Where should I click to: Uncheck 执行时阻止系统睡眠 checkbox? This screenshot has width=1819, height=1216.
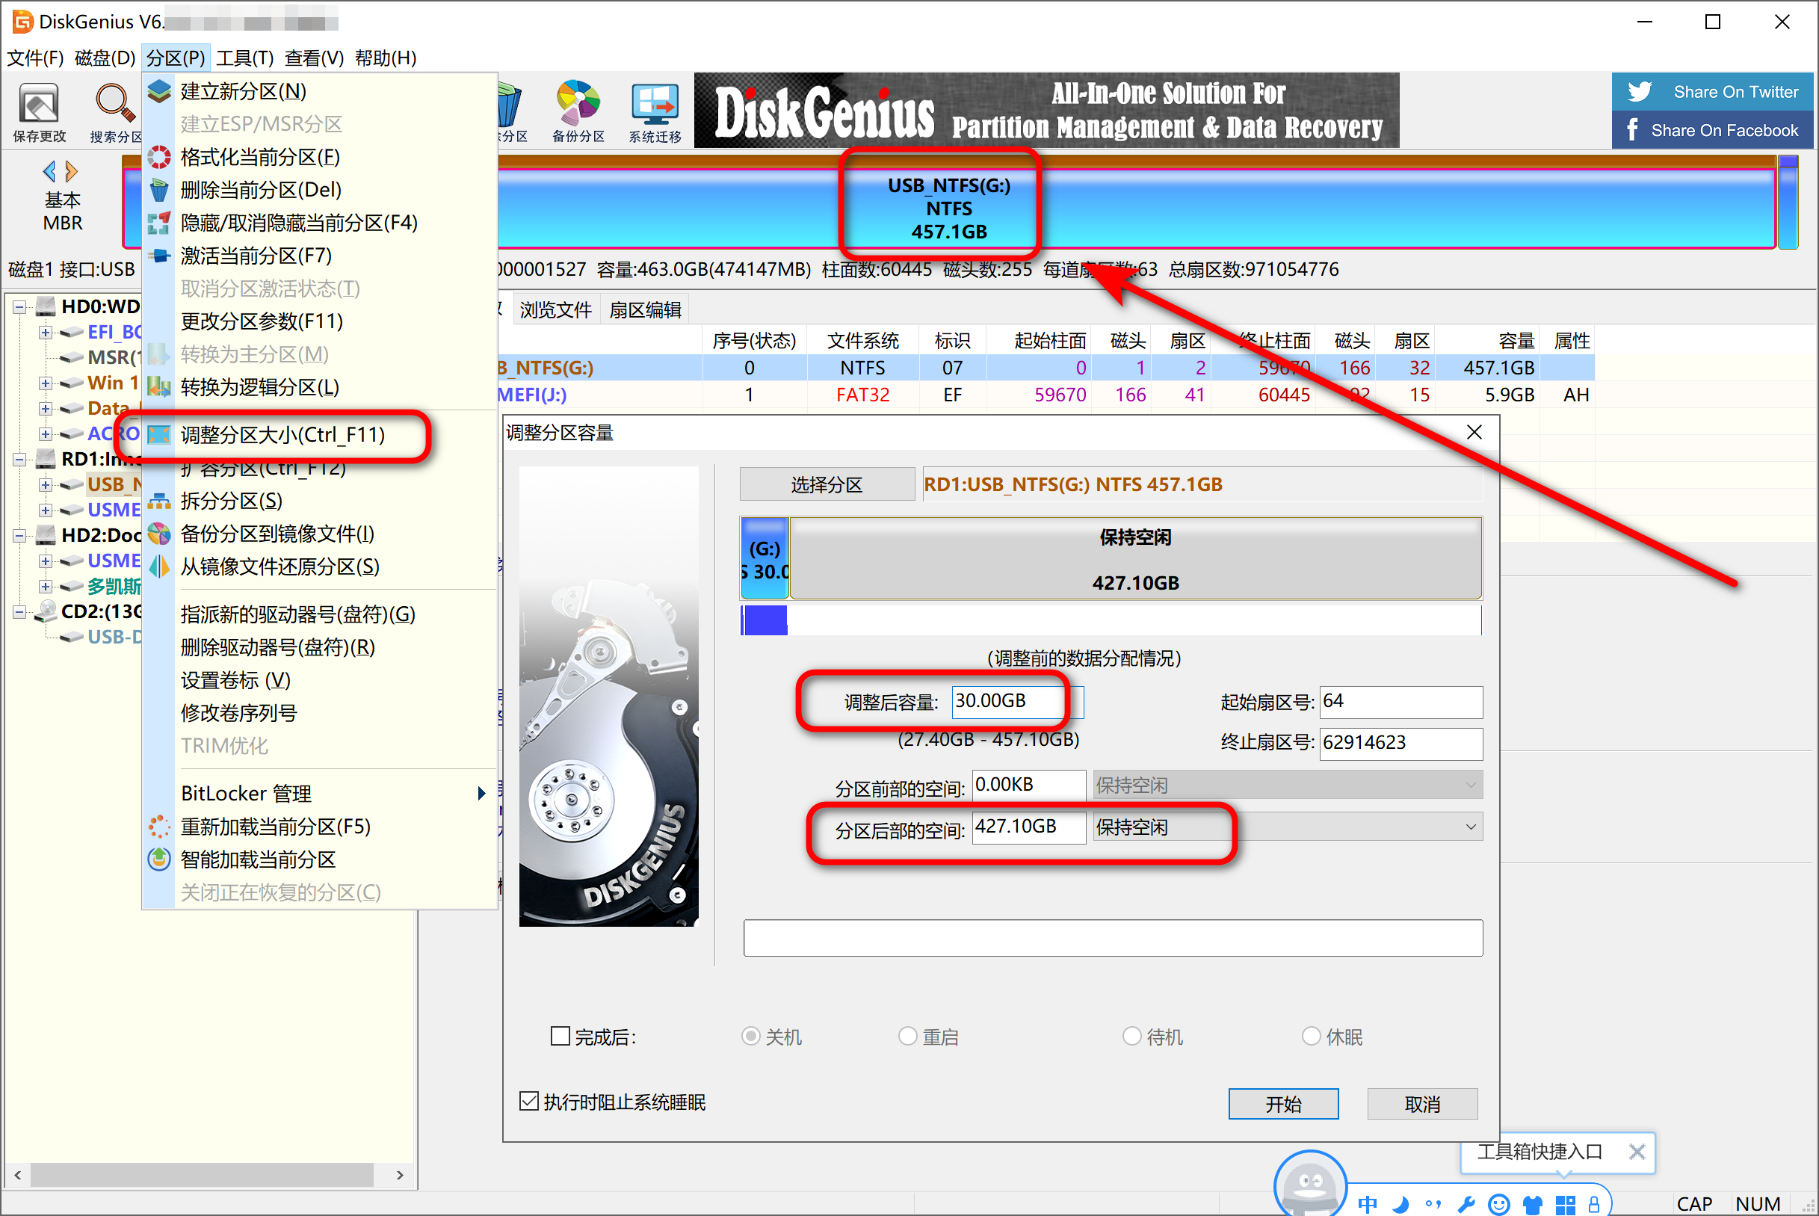(529, 1101)
